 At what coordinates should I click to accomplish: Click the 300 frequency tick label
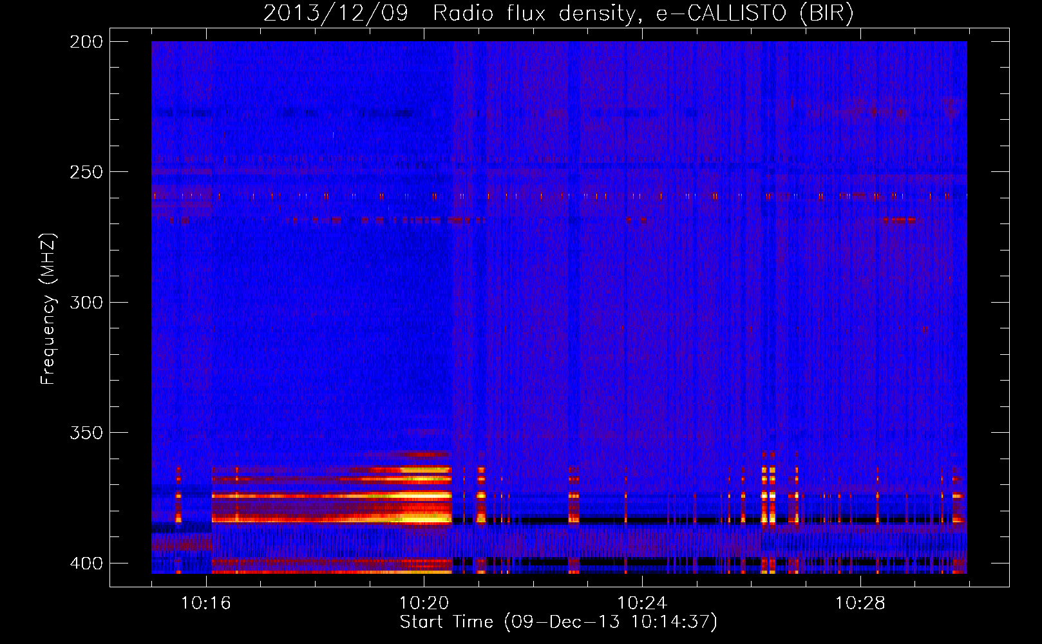pyautogui.click(x=86, y=302)
